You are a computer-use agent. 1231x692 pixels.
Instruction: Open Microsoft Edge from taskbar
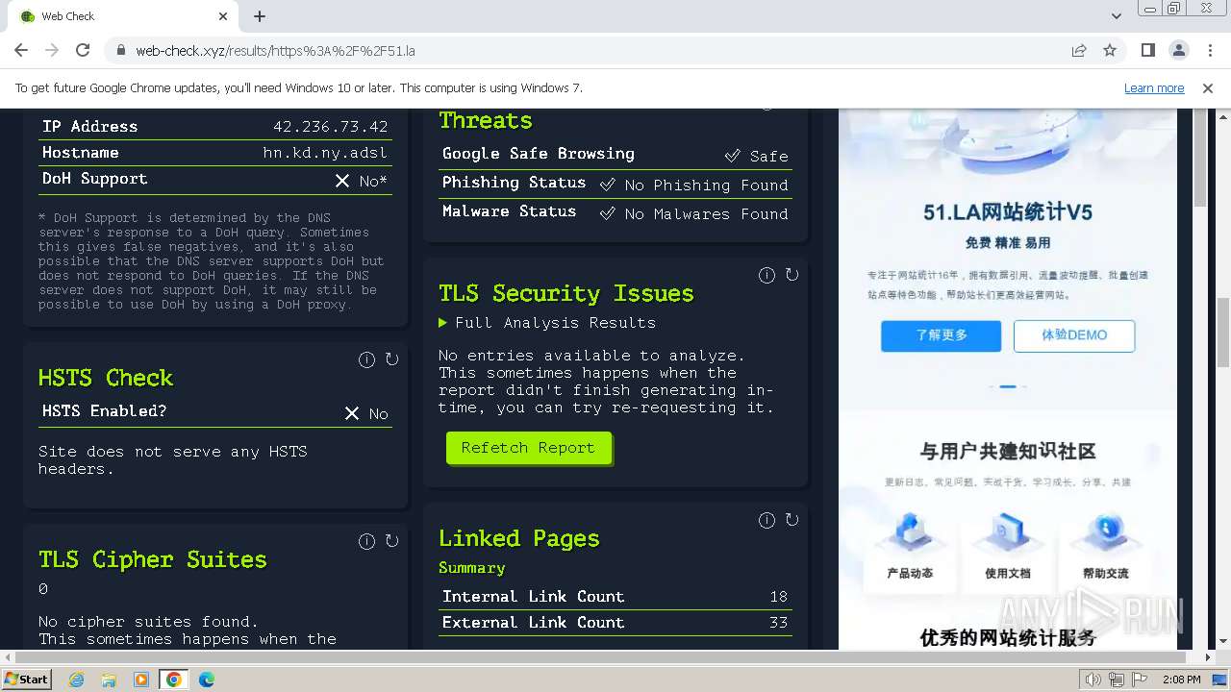[x=206, y=680]
